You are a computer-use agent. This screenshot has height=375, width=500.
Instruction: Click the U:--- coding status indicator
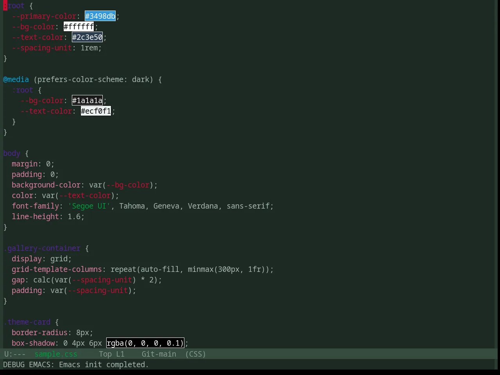[14, 354]
